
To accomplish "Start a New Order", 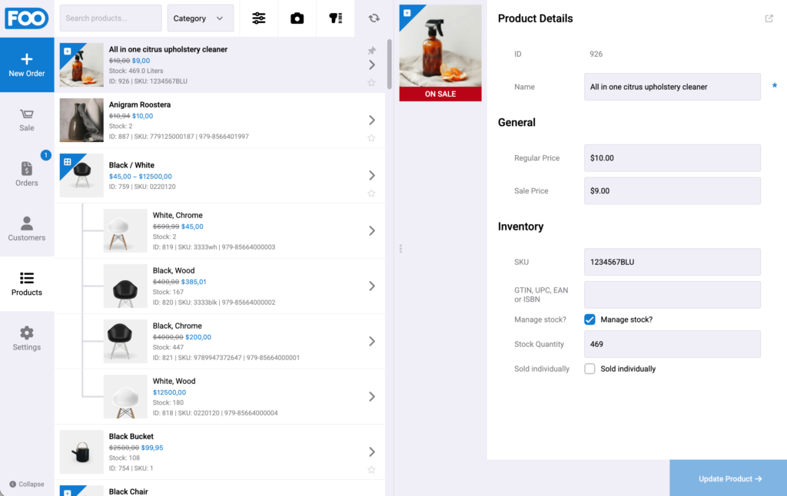I will point(27,65).
